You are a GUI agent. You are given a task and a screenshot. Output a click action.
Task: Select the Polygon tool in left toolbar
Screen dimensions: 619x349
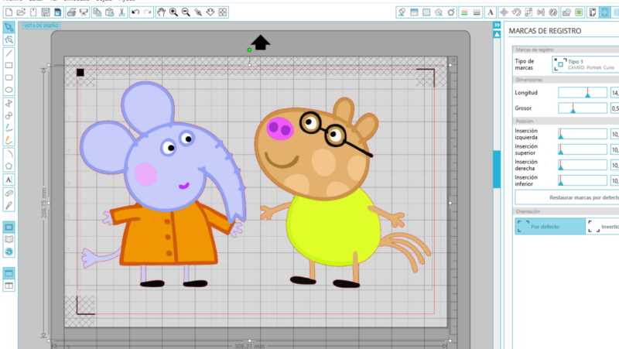9,166
